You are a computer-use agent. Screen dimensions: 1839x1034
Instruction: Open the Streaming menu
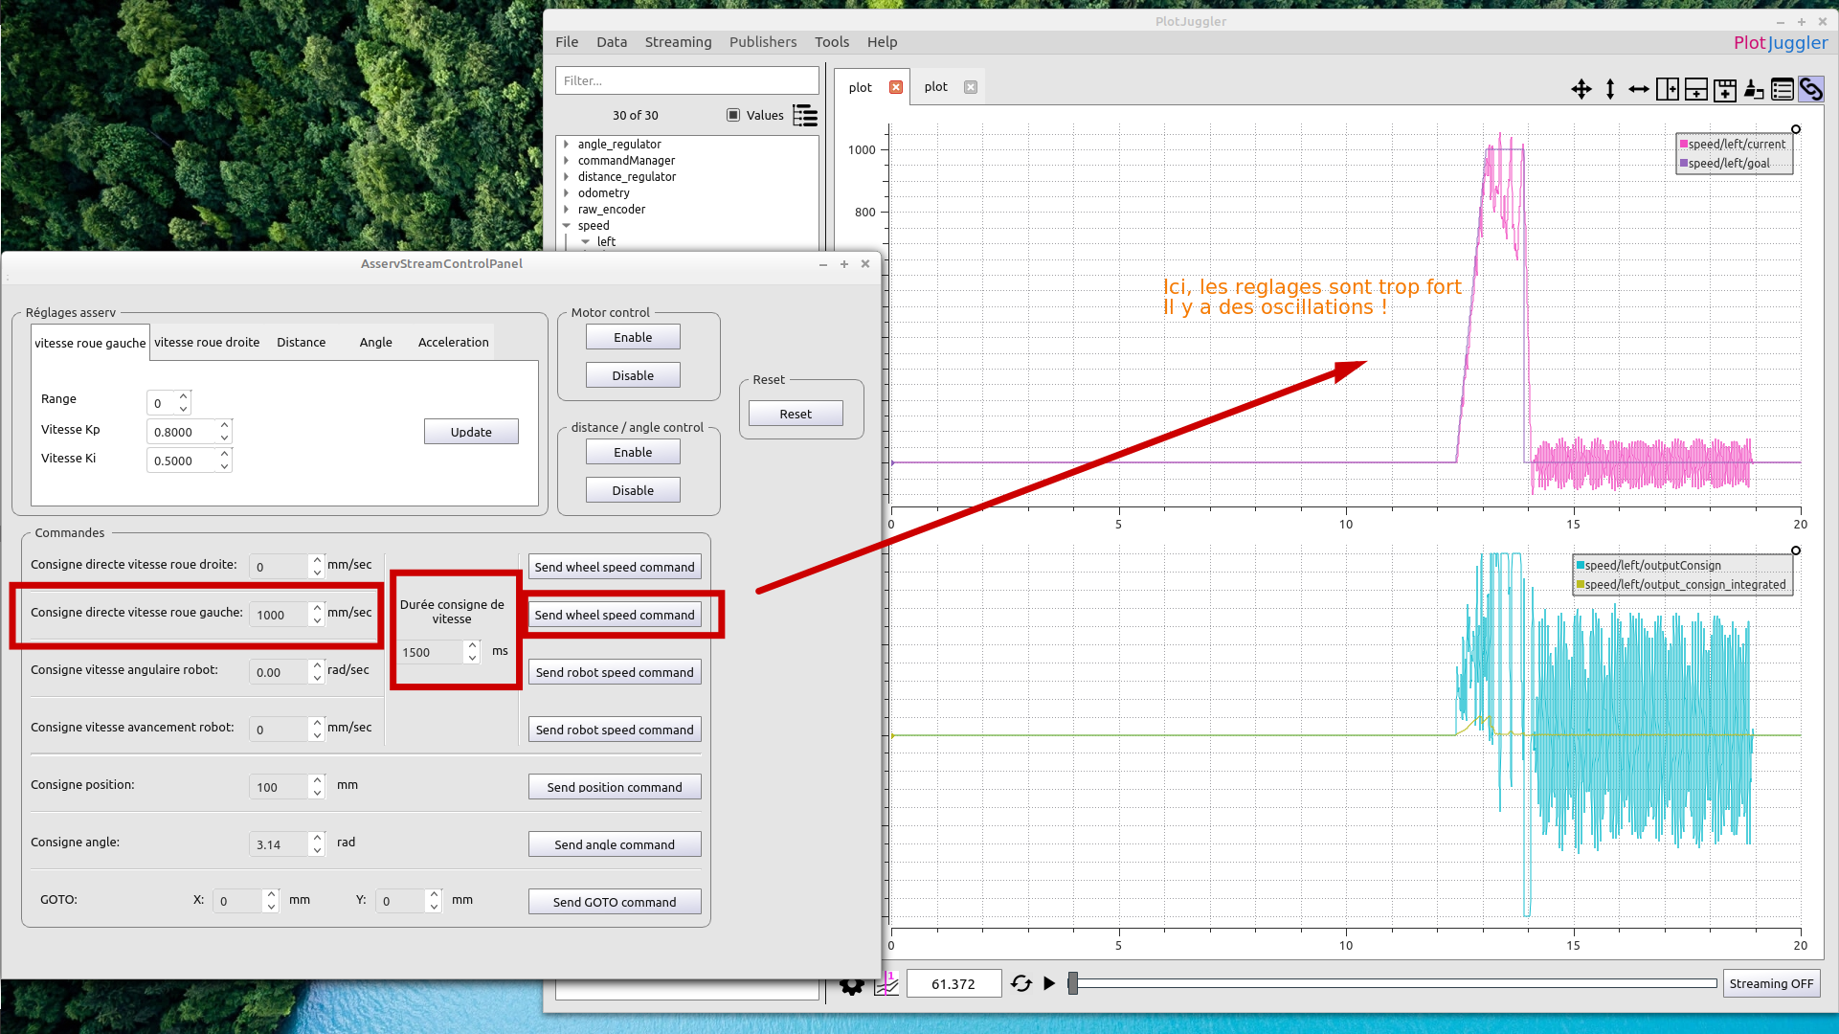point(678,42)
